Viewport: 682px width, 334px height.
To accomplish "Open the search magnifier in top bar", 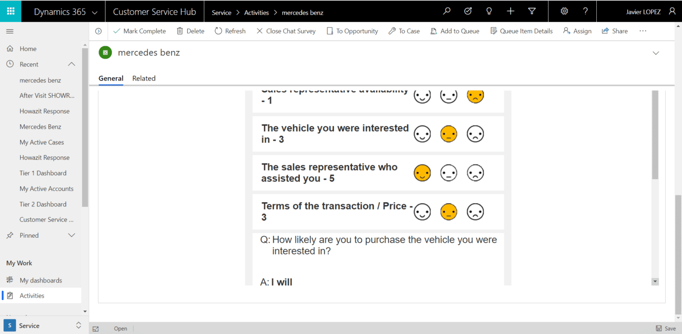I will (x=447, y=11).
